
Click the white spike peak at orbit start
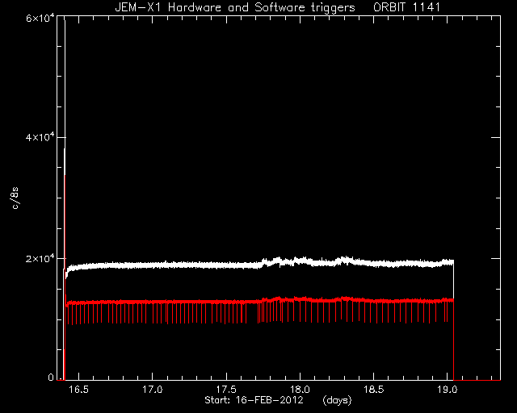coord(65,19)
